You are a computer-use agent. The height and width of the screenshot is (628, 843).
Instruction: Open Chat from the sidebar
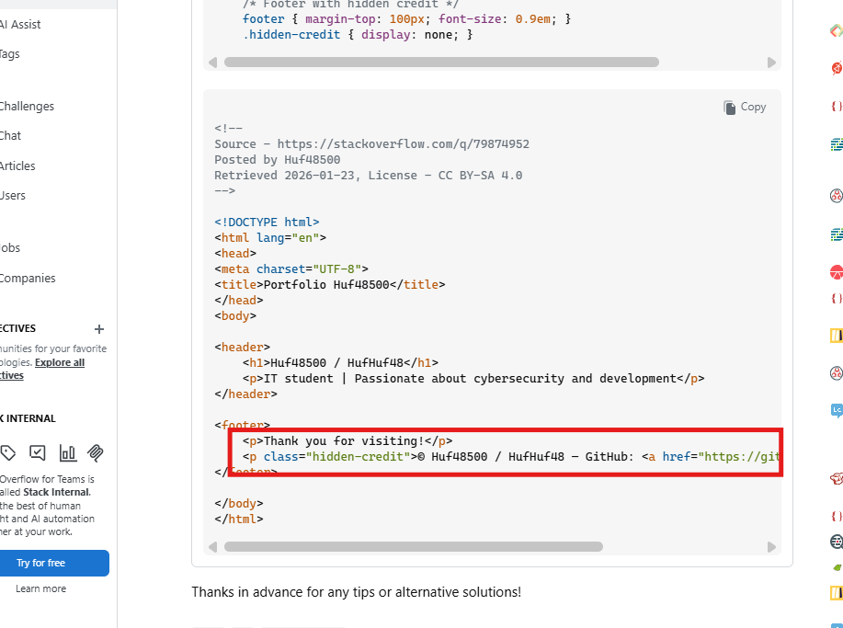pos(10,136)
